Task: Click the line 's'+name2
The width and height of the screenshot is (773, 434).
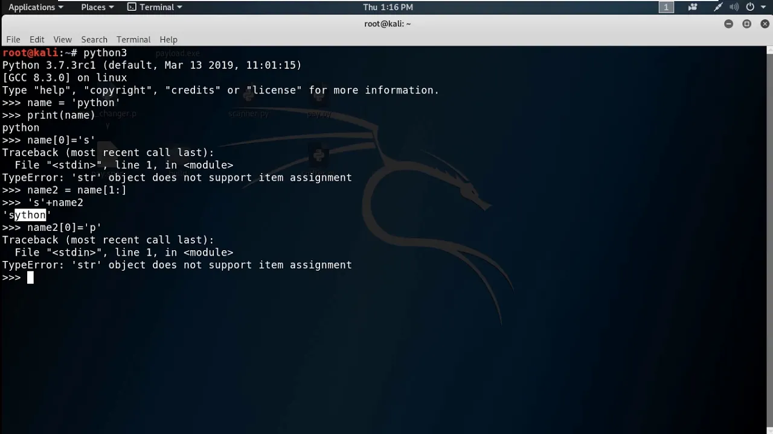Action: [x=43, y=203]
